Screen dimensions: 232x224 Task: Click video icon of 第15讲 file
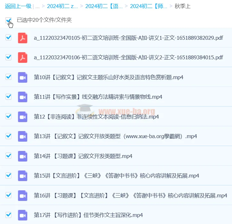(23, 176)
